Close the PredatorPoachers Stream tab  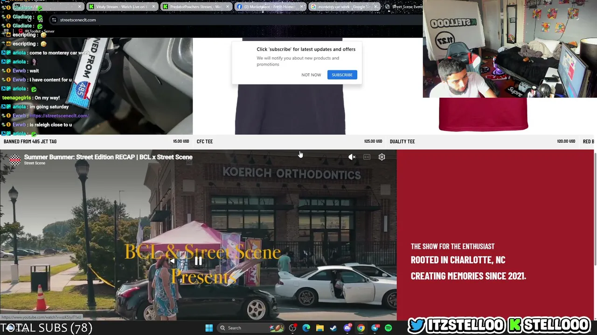coord(228,7)
